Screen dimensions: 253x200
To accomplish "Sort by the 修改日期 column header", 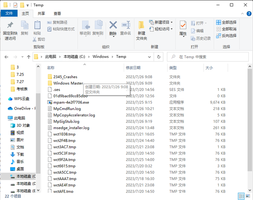I will pos(133,68).
